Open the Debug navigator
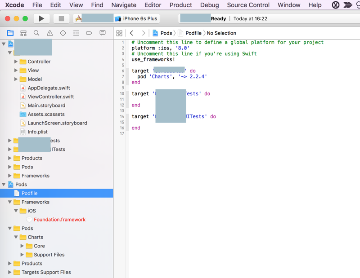This screenshot has height=278, width=360. click(76, 33)
